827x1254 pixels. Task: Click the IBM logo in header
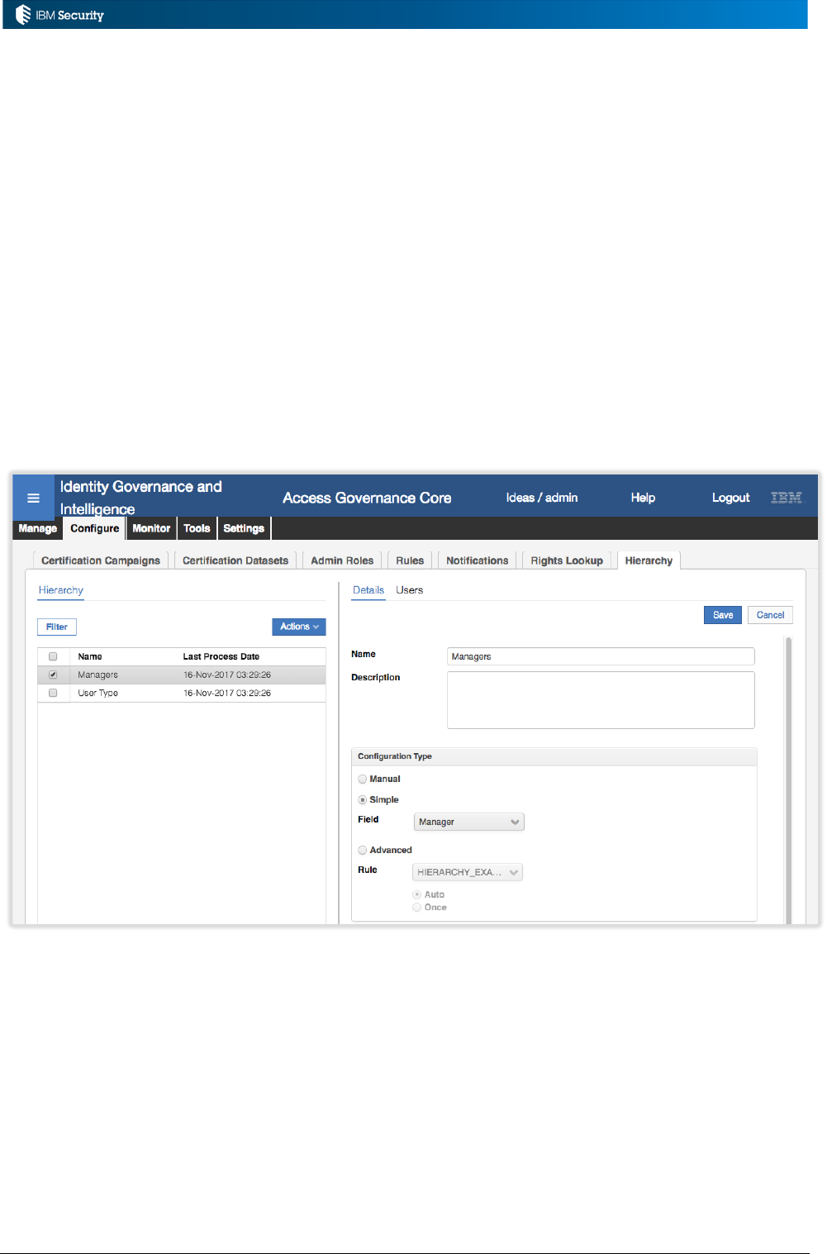[786, 498]
